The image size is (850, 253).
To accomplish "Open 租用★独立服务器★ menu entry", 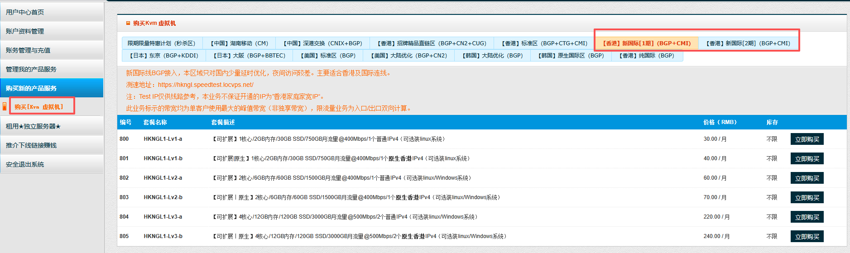I will [x=52, y=126].
